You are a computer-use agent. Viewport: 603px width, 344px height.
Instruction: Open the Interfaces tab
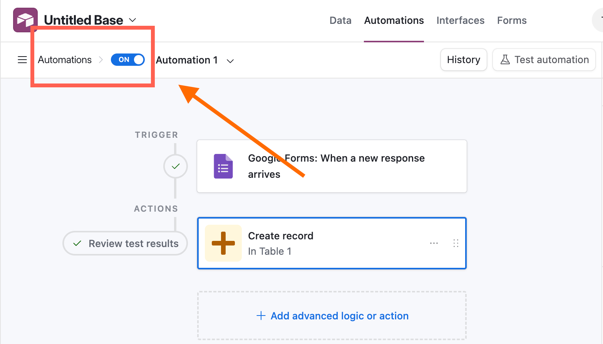[460, 20]
